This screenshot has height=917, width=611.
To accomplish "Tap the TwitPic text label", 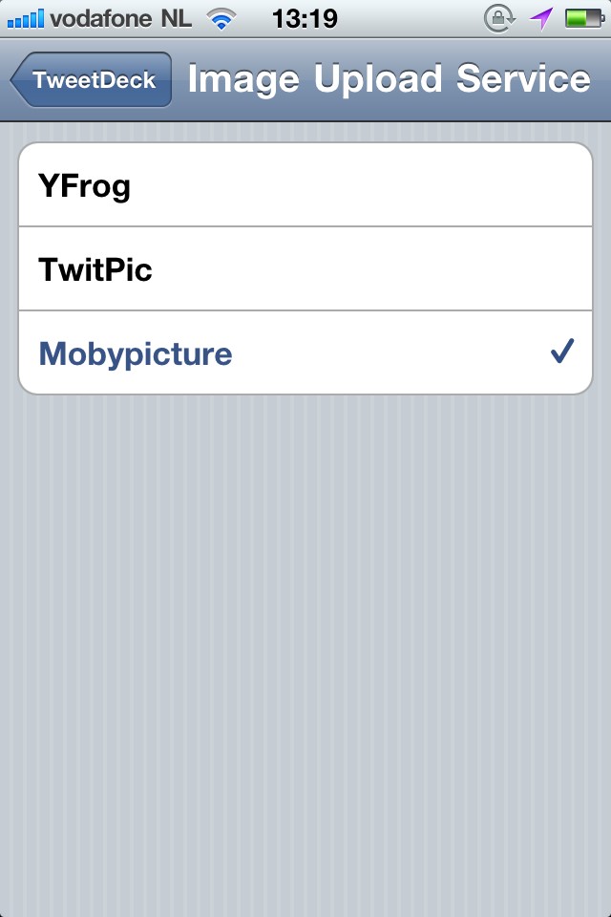I will pyautogui.click(x=95, y=269).
